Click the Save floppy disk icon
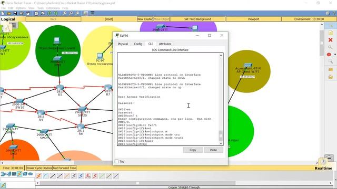The height and width of the screenshot is (189, 337). 15,13
